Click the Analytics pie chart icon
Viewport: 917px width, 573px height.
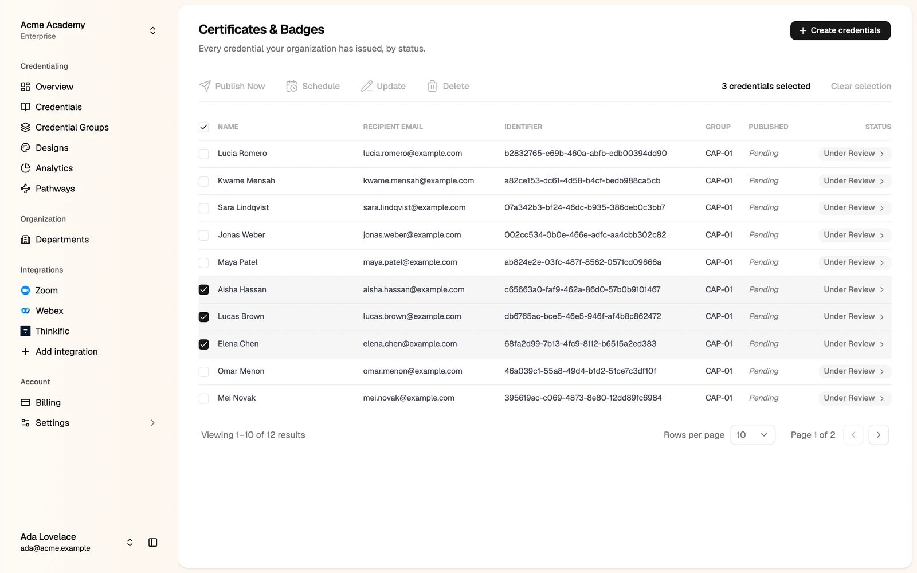click(x=25, y=168)
